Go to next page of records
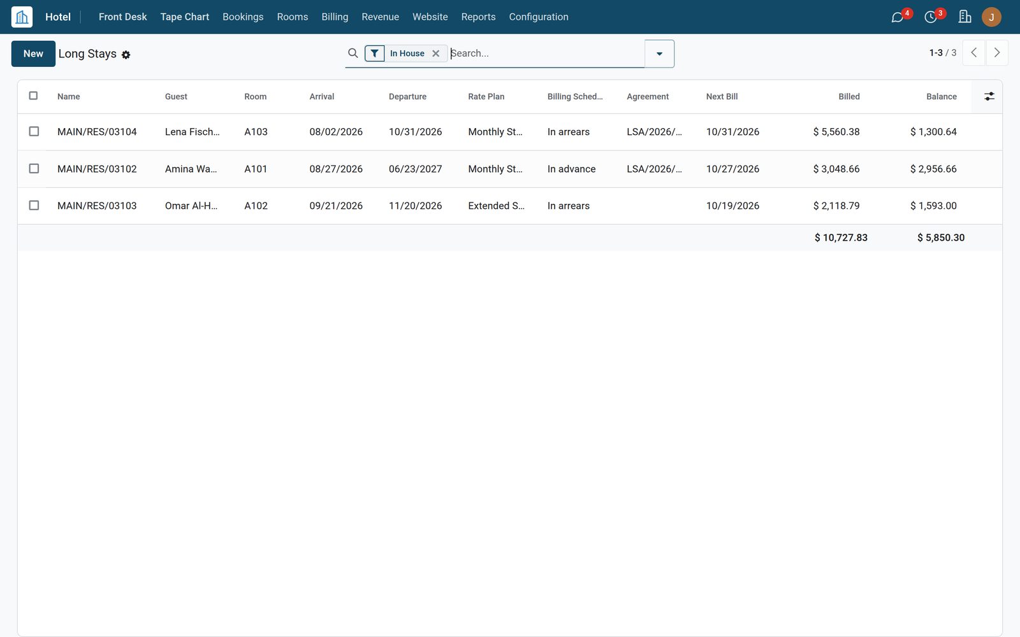 pyautogui.click(x=997, y=53)
